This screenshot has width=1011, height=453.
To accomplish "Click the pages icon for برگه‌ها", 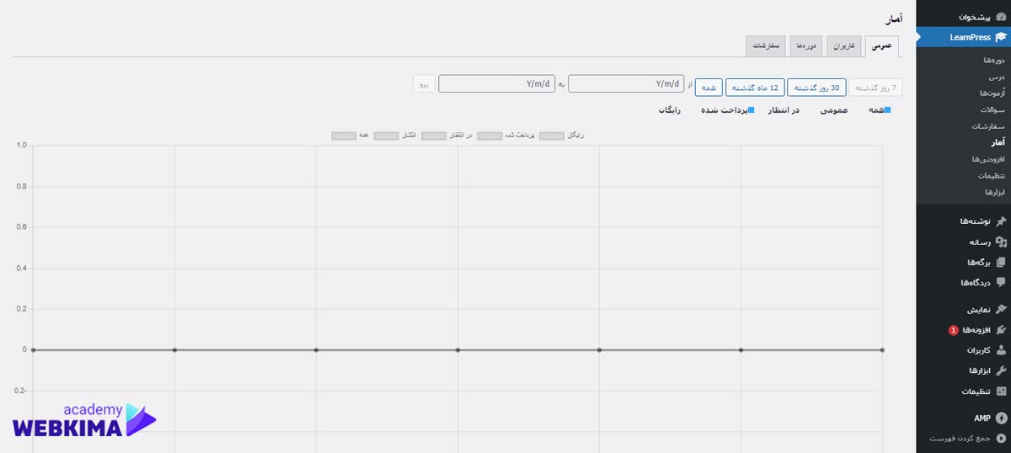I will pos(1001,262).
